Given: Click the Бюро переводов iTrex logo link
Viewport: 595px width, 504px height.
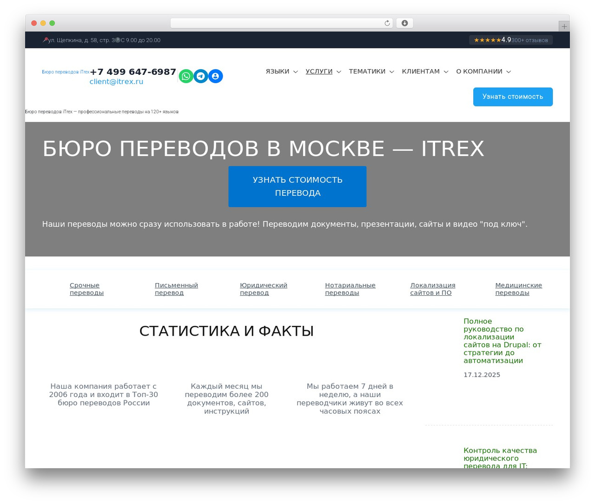Looking at the screenshot, I should (x=66, y=72).
